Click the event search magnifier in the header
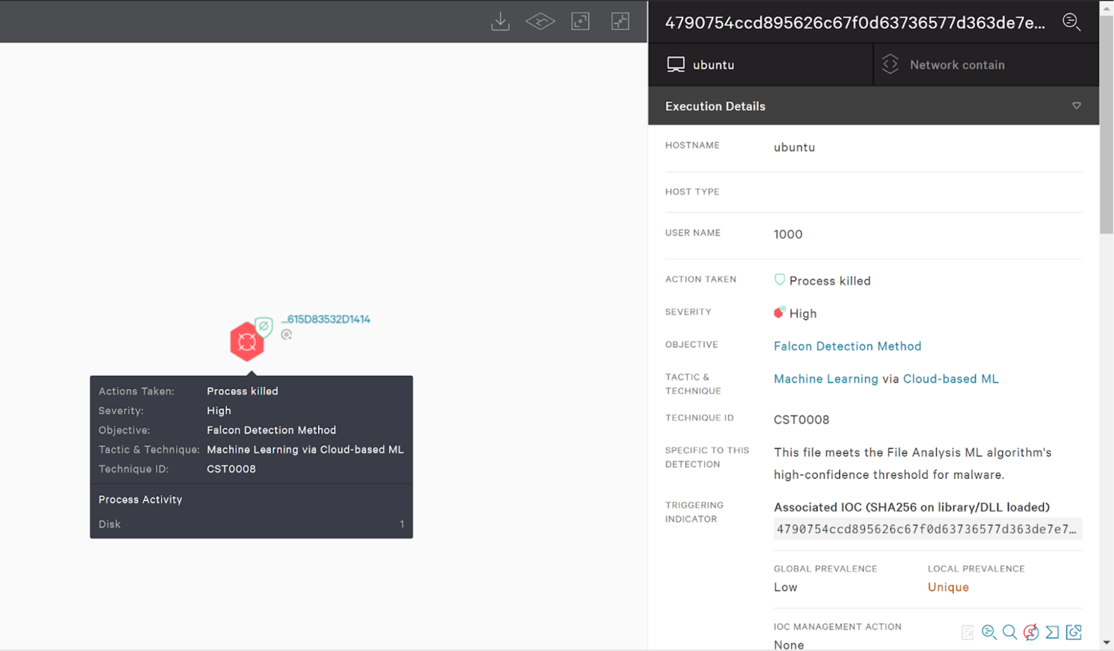The image size is (1114, 651). 1071,22
